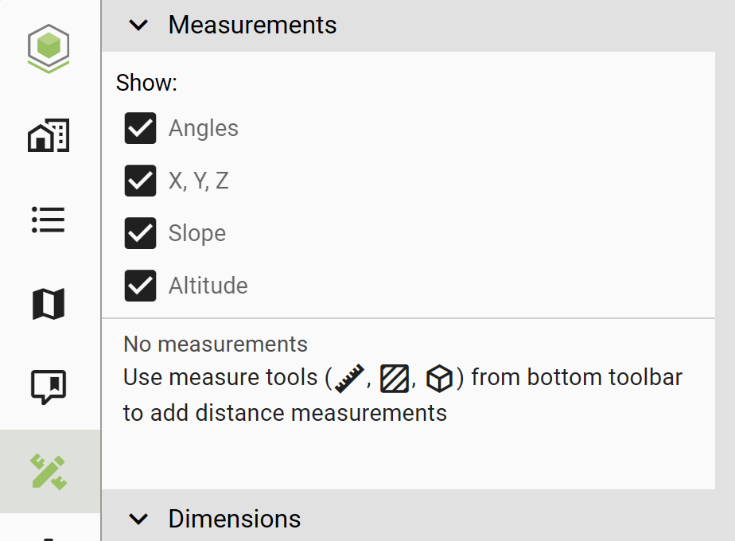The image size is (735, 541).
Task: Turn off the Altitude checkbox
Action: [140, 286]
